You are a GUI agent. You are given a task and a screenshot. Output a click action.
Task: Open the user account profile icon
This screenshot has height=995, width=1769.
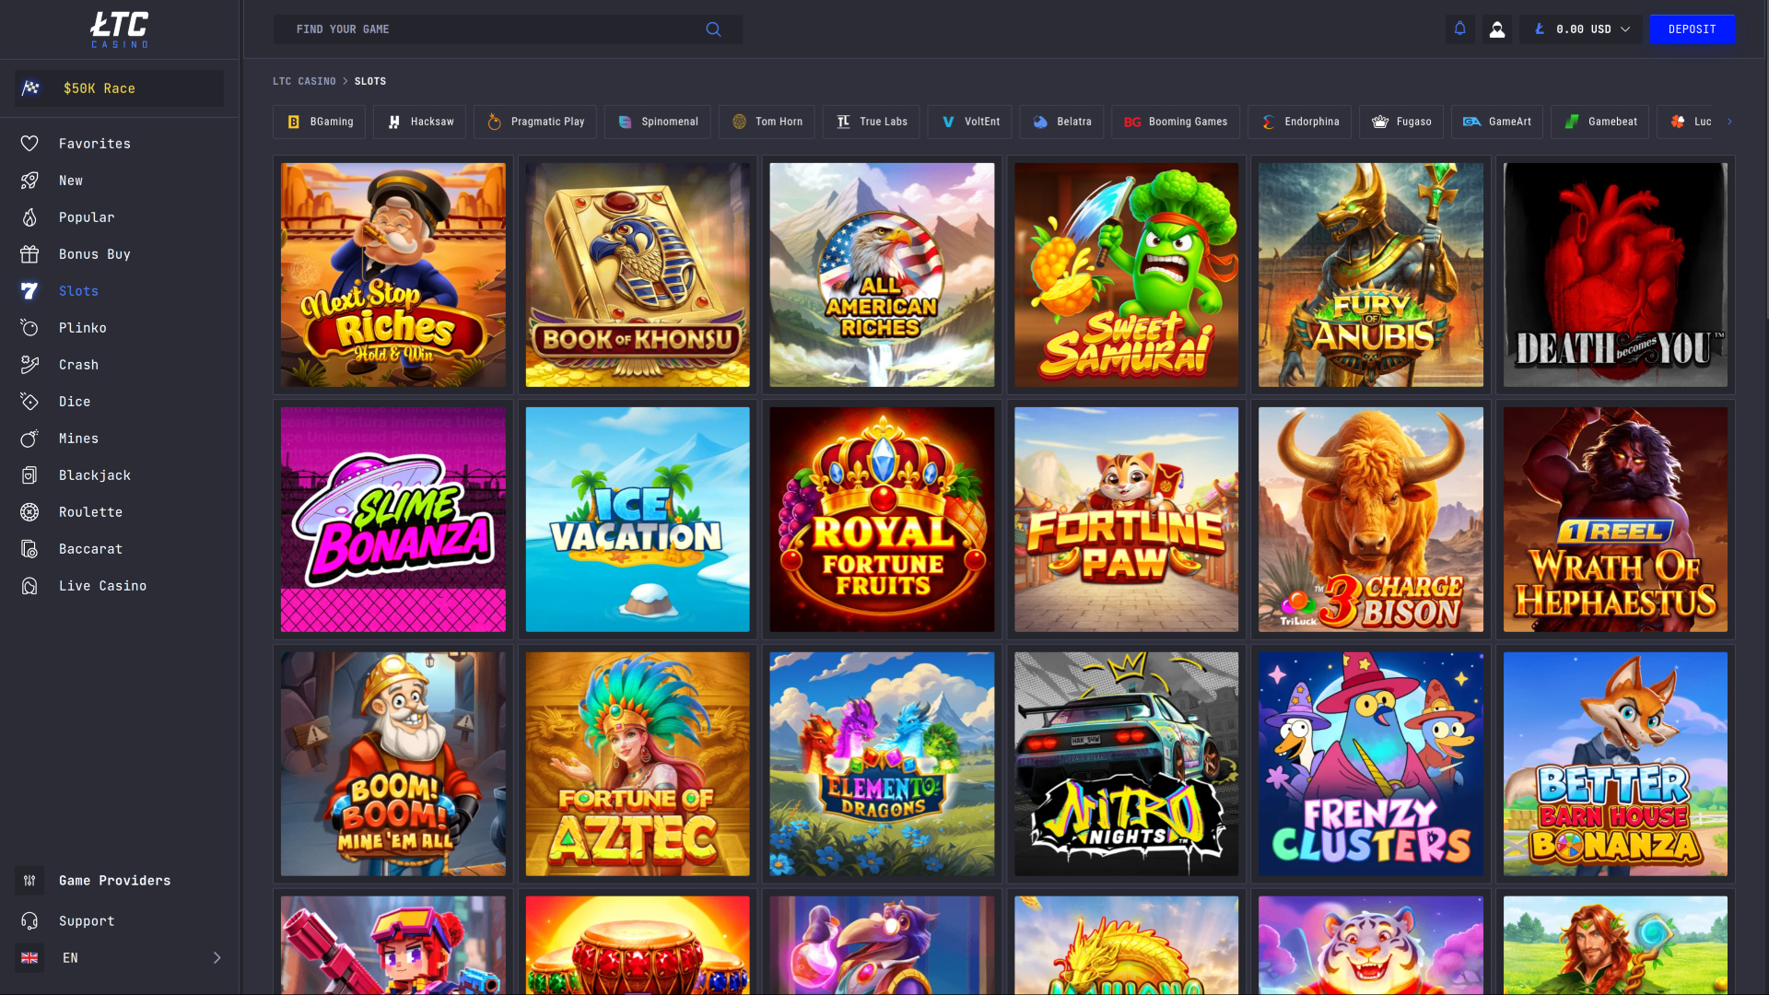[x=1497, y=29]
